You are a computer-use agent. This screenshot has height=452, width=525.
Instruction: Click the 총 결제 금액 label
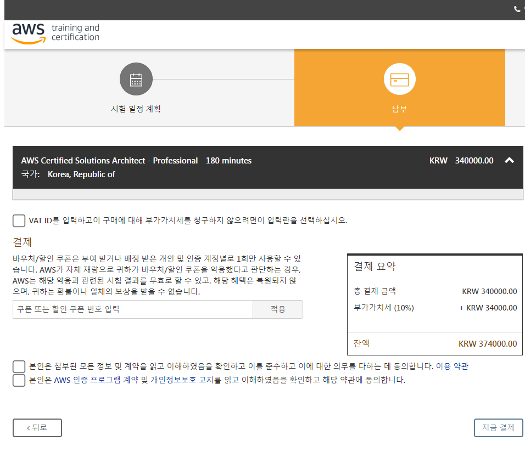coord(375,291)
